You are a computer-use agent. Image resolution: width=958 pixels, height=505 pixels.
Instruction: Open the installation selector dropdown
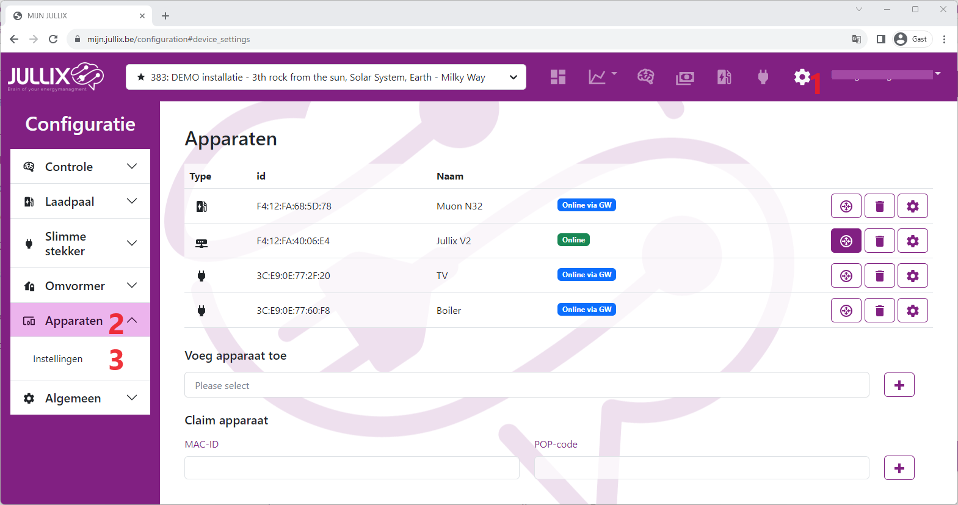[x=325, y=77]
